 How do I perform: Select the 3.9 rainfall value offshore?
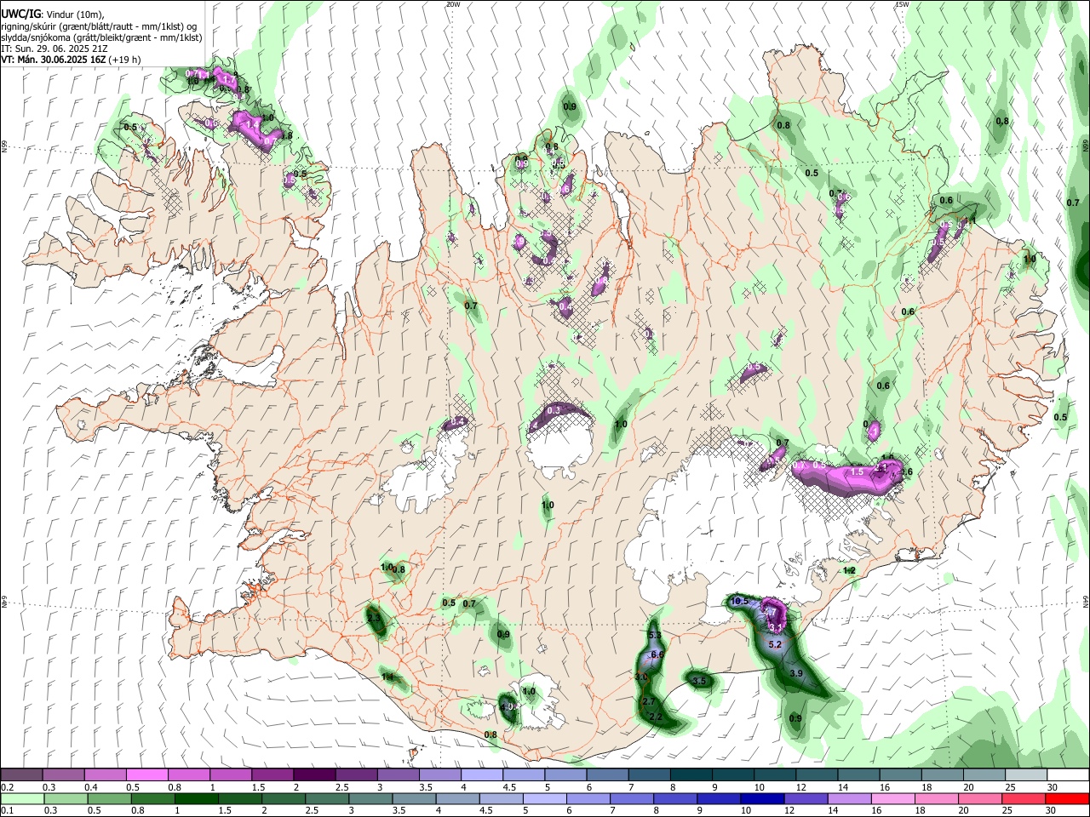(x=796, y=673)
